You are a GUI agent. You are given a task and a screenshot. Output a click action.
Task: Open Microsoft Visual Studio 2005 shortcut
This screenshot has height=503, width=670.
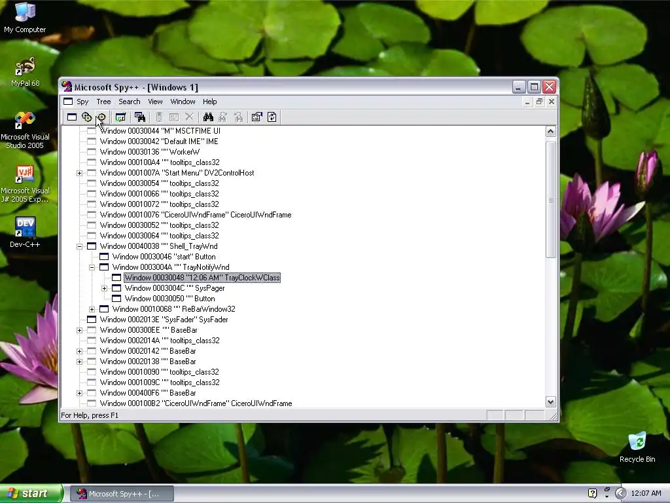(x=25, y=130)
